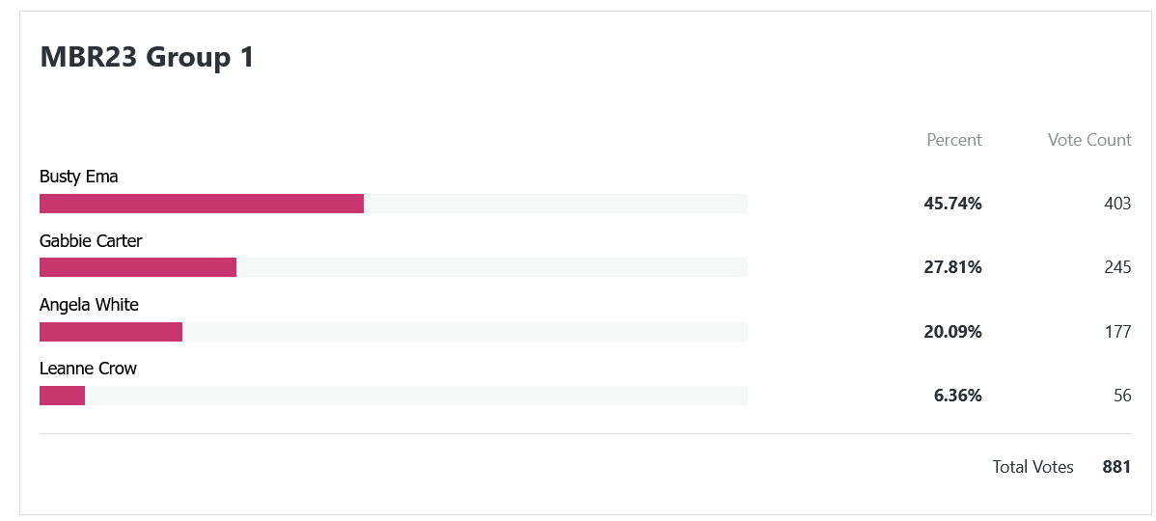
Task: Click the Gabbie Carter option label
Action: point(91,241)
